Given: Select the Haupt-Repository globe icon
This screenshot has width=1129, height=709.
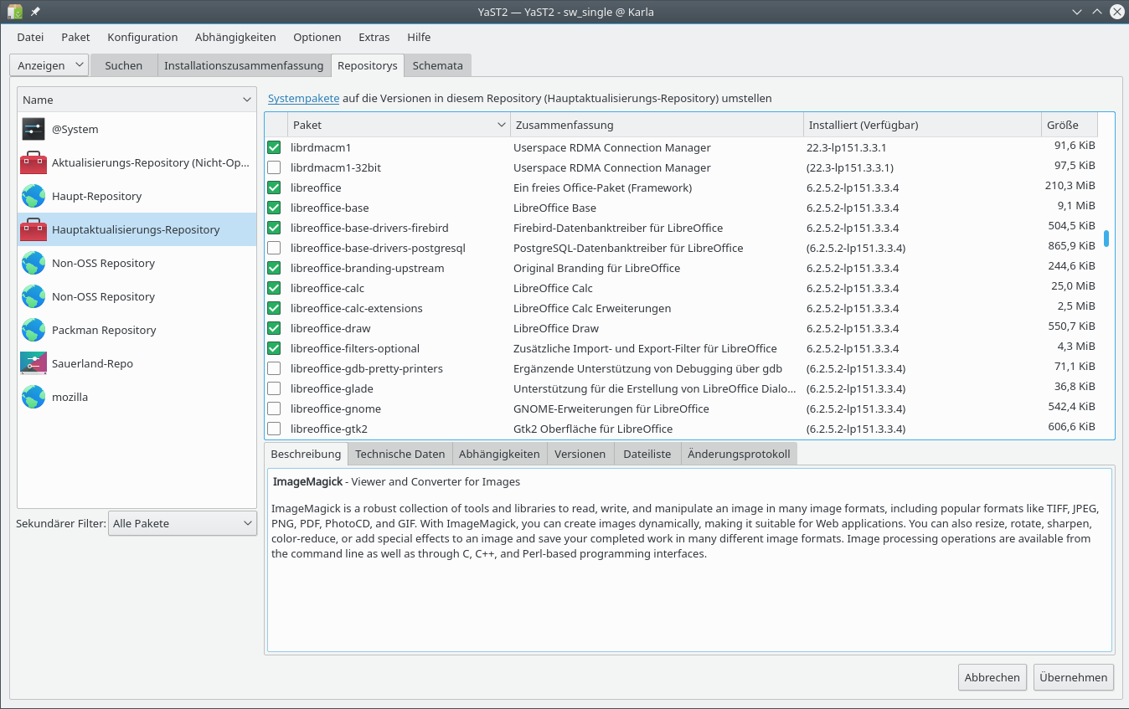Looking at the screenshot, I should (34, 196).
